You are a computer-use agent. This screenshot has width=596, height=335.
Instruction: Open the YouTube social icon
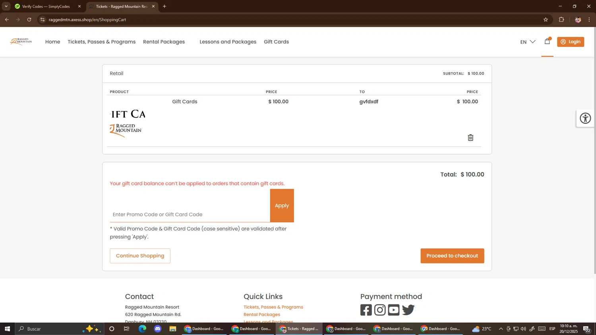pos(394,310)
